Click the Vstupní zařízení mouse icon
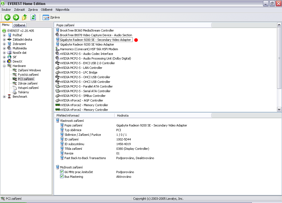Viewport: 282px width, 203px height. pos(15,88)
